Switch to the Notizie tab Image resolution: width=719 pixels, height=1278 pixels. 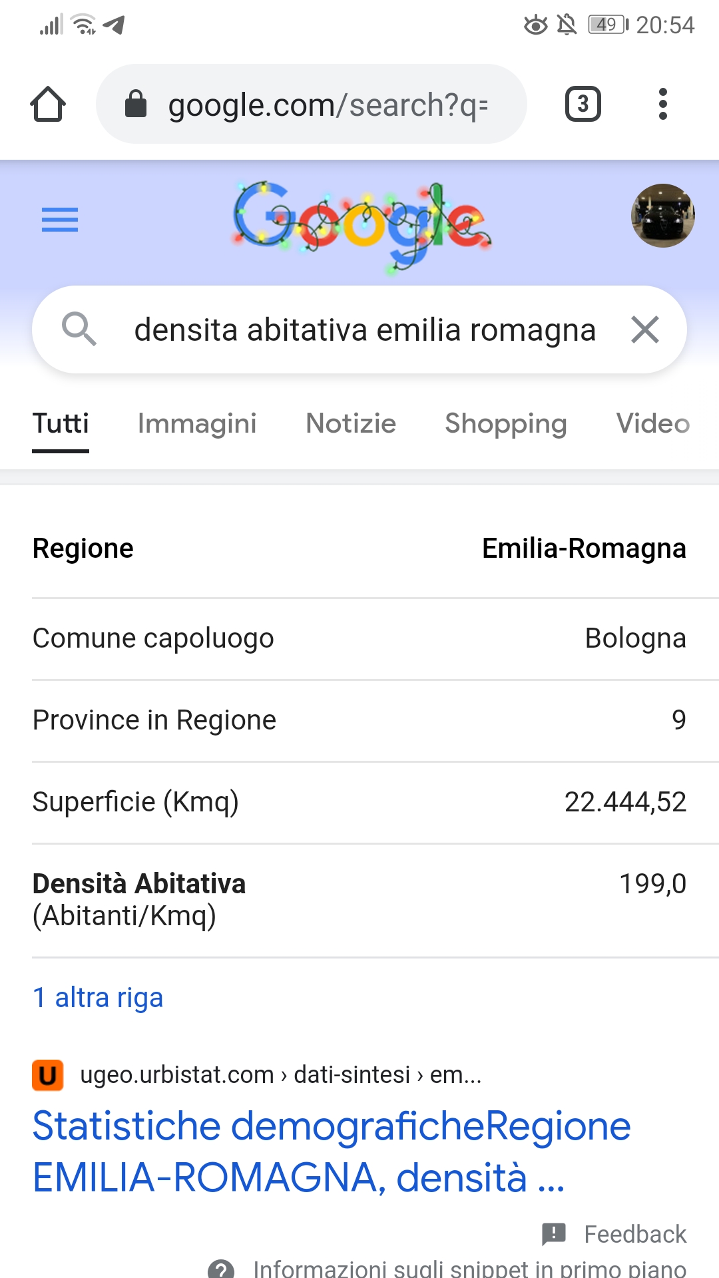(351, 423)
